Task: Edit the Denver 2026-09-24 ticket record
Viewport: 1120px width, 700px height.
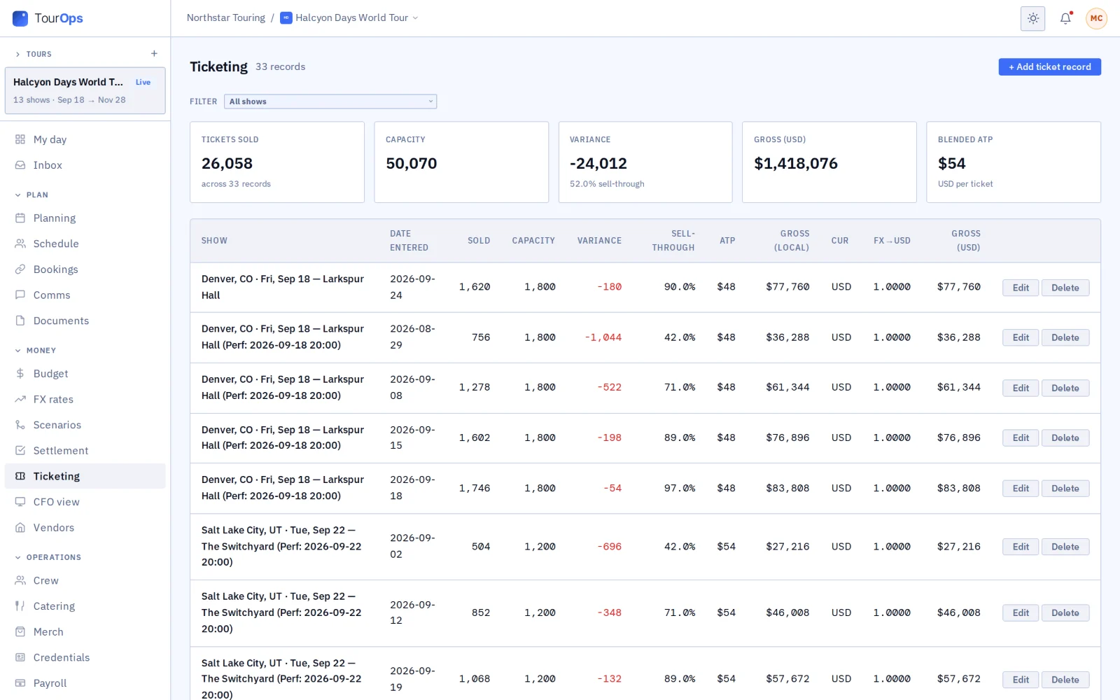Action: [x=1021, y=288]
